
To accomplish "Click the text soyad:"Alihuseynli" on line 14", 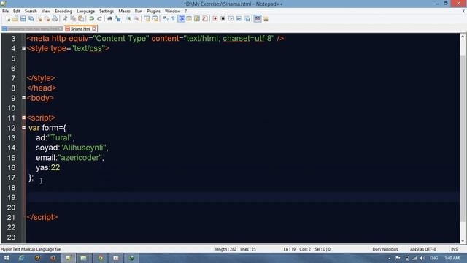I will click(72, 148).
